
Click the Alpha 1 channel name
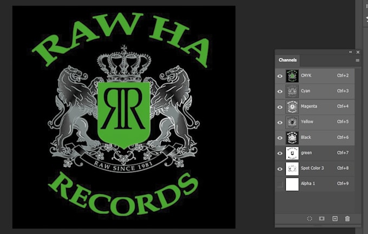coord(308,184)
